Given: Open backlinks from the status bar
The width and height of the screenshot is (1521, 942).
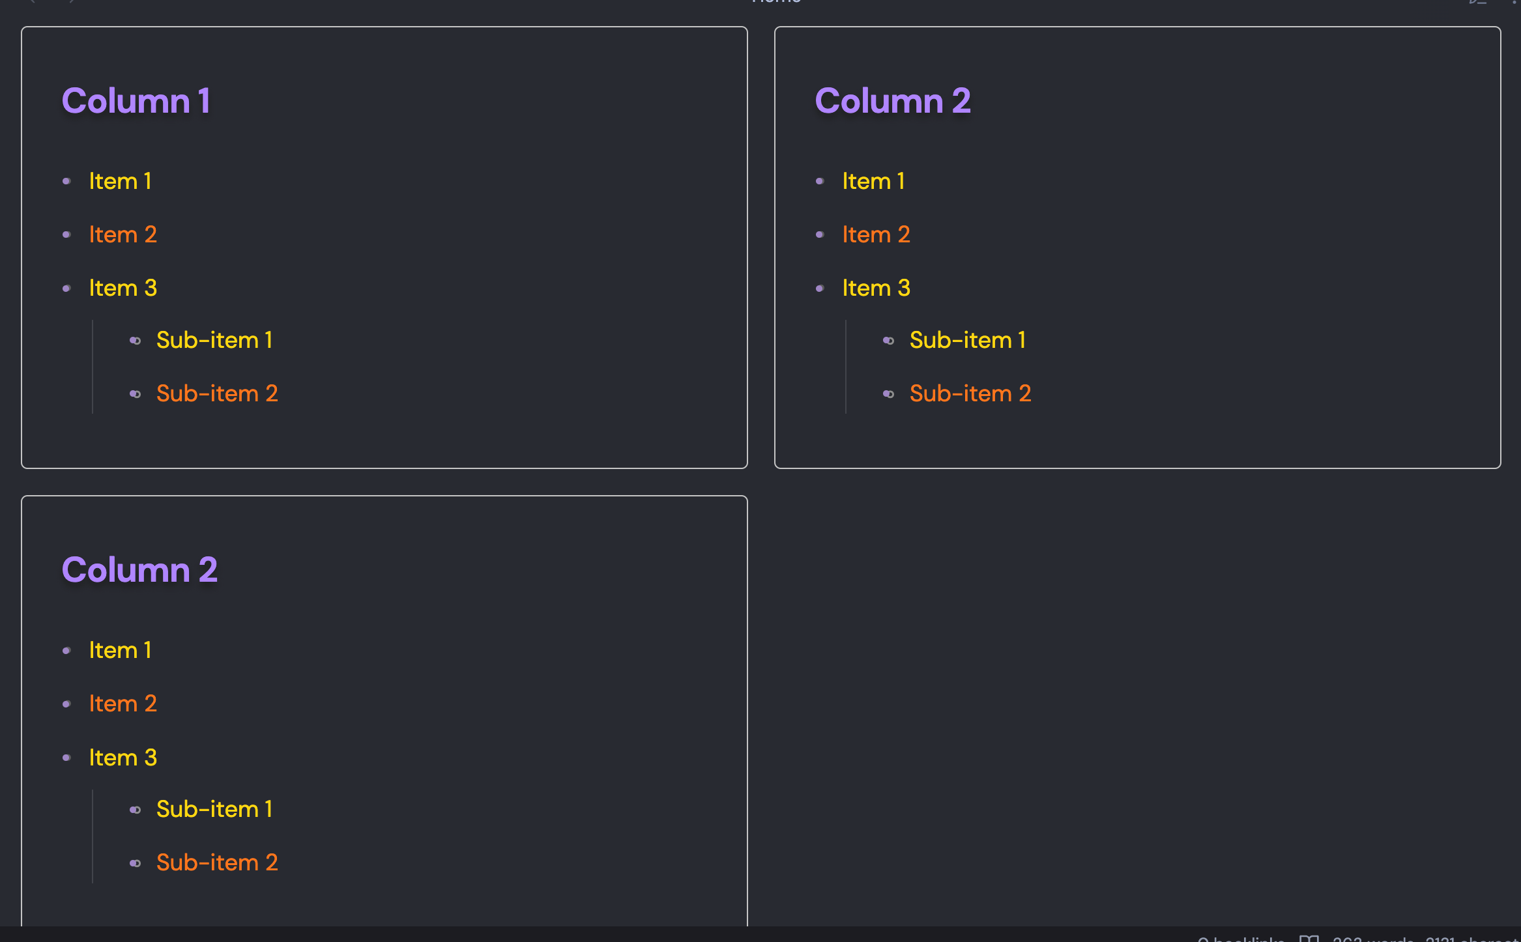Looking at the screenshot, I should coord(1240,939).
